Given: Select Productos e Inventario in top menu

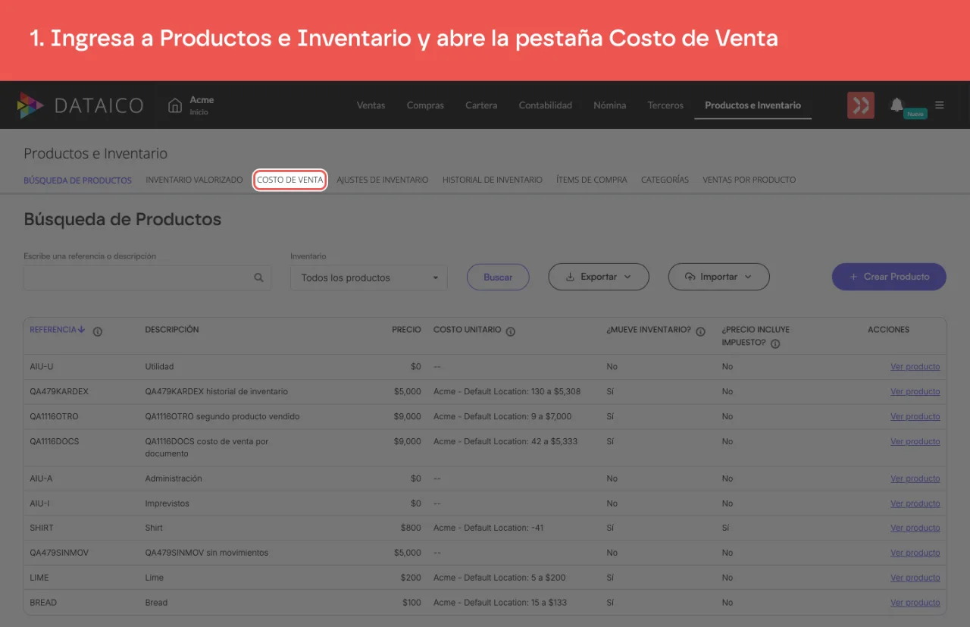Looking at the screenshot, I should 753,105.
